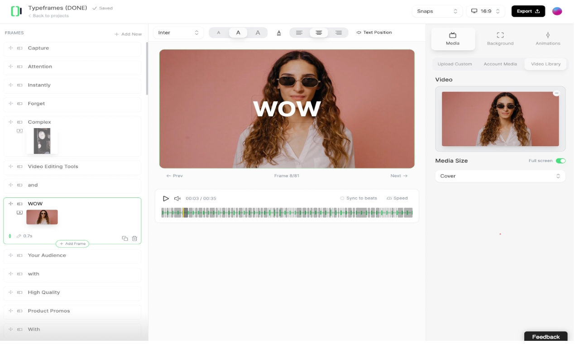Open the Account Media tab
Viewport: 575px width, 344px height.
coord(500,64)
